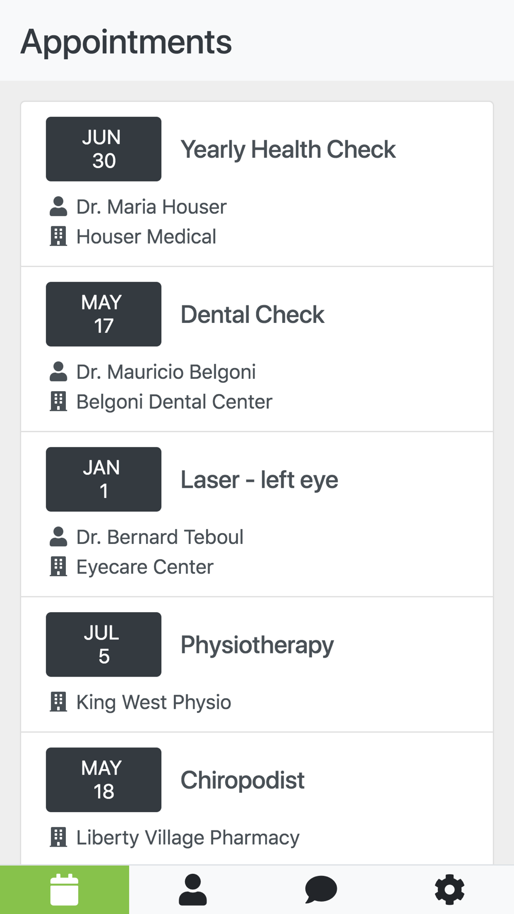Click building icon beside King West Physio
This screenshot has height=914, width=514.
59,702
